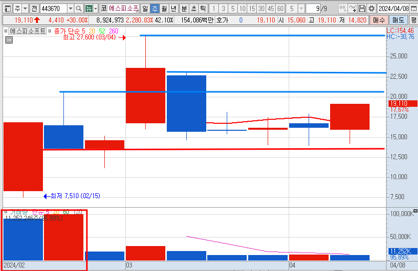The height and width of the screenshot is (271, 418).
Task: Close the volume panel with its X icon
Action: (416, 211)
